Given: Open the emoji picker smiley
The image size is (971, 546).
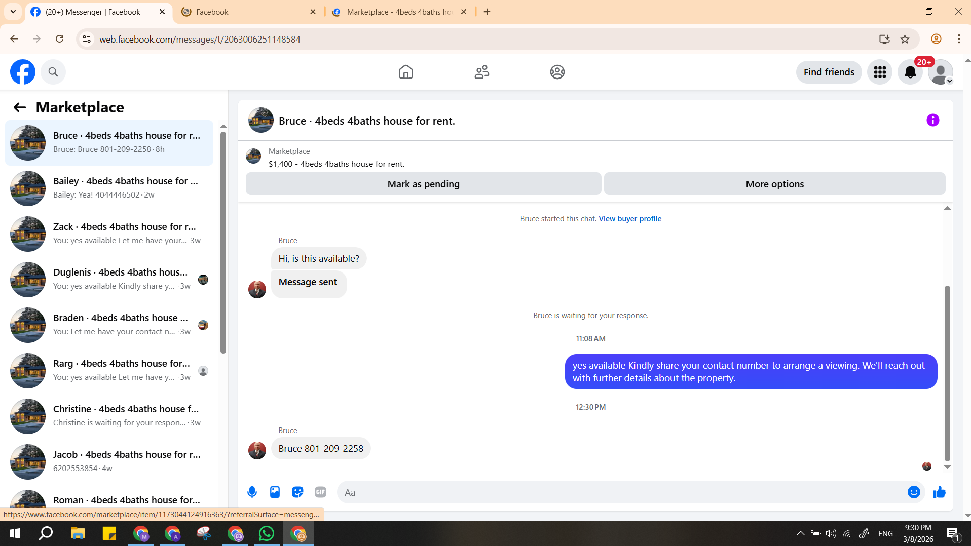Looking at the screenshot, I should pyautogui.click(x=914, y=492).
